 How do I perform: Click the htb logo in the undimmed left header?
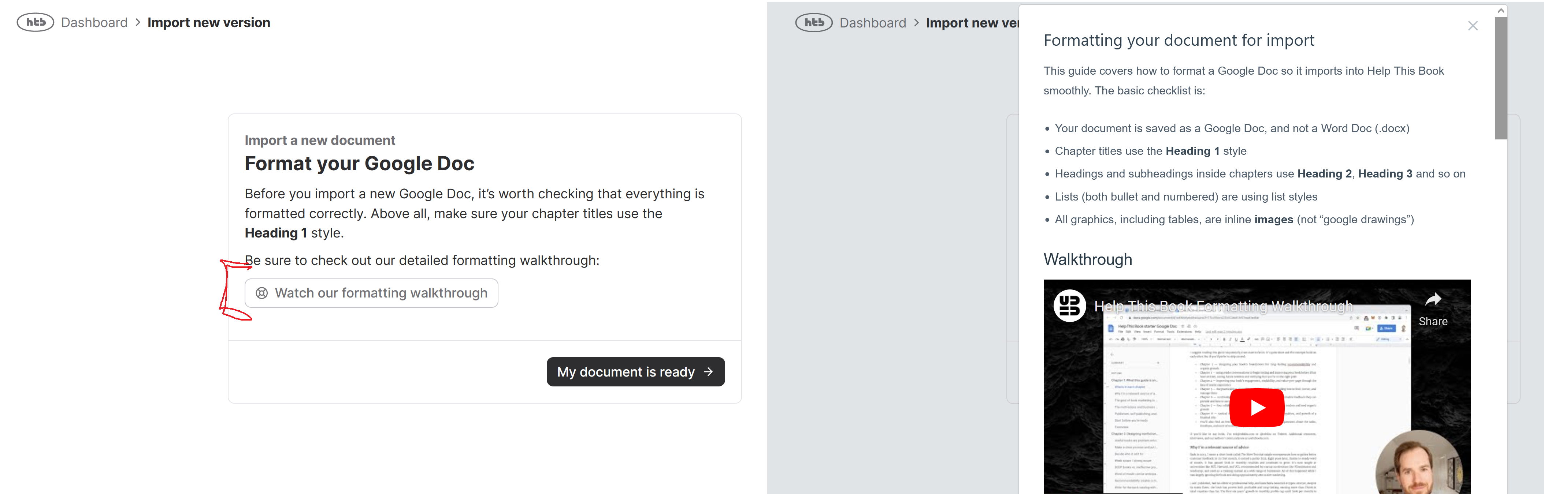point(36,23)
